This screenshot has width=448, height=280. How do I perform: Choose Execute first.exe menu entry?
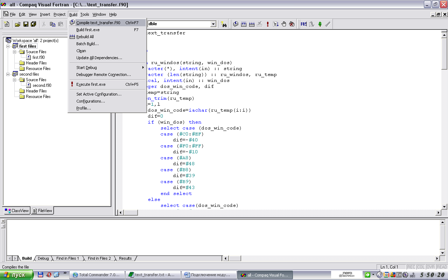(x=107, y=84)
